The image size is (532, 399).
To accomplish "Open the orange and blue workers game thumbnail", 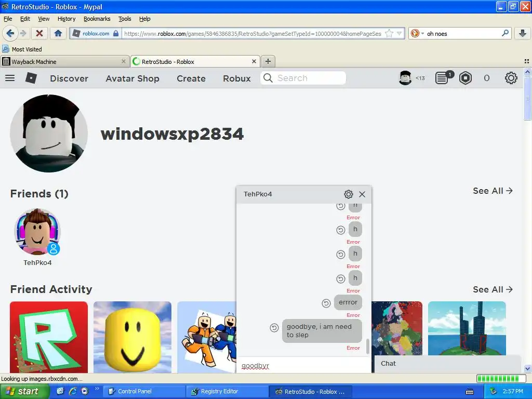I will 207,337.
